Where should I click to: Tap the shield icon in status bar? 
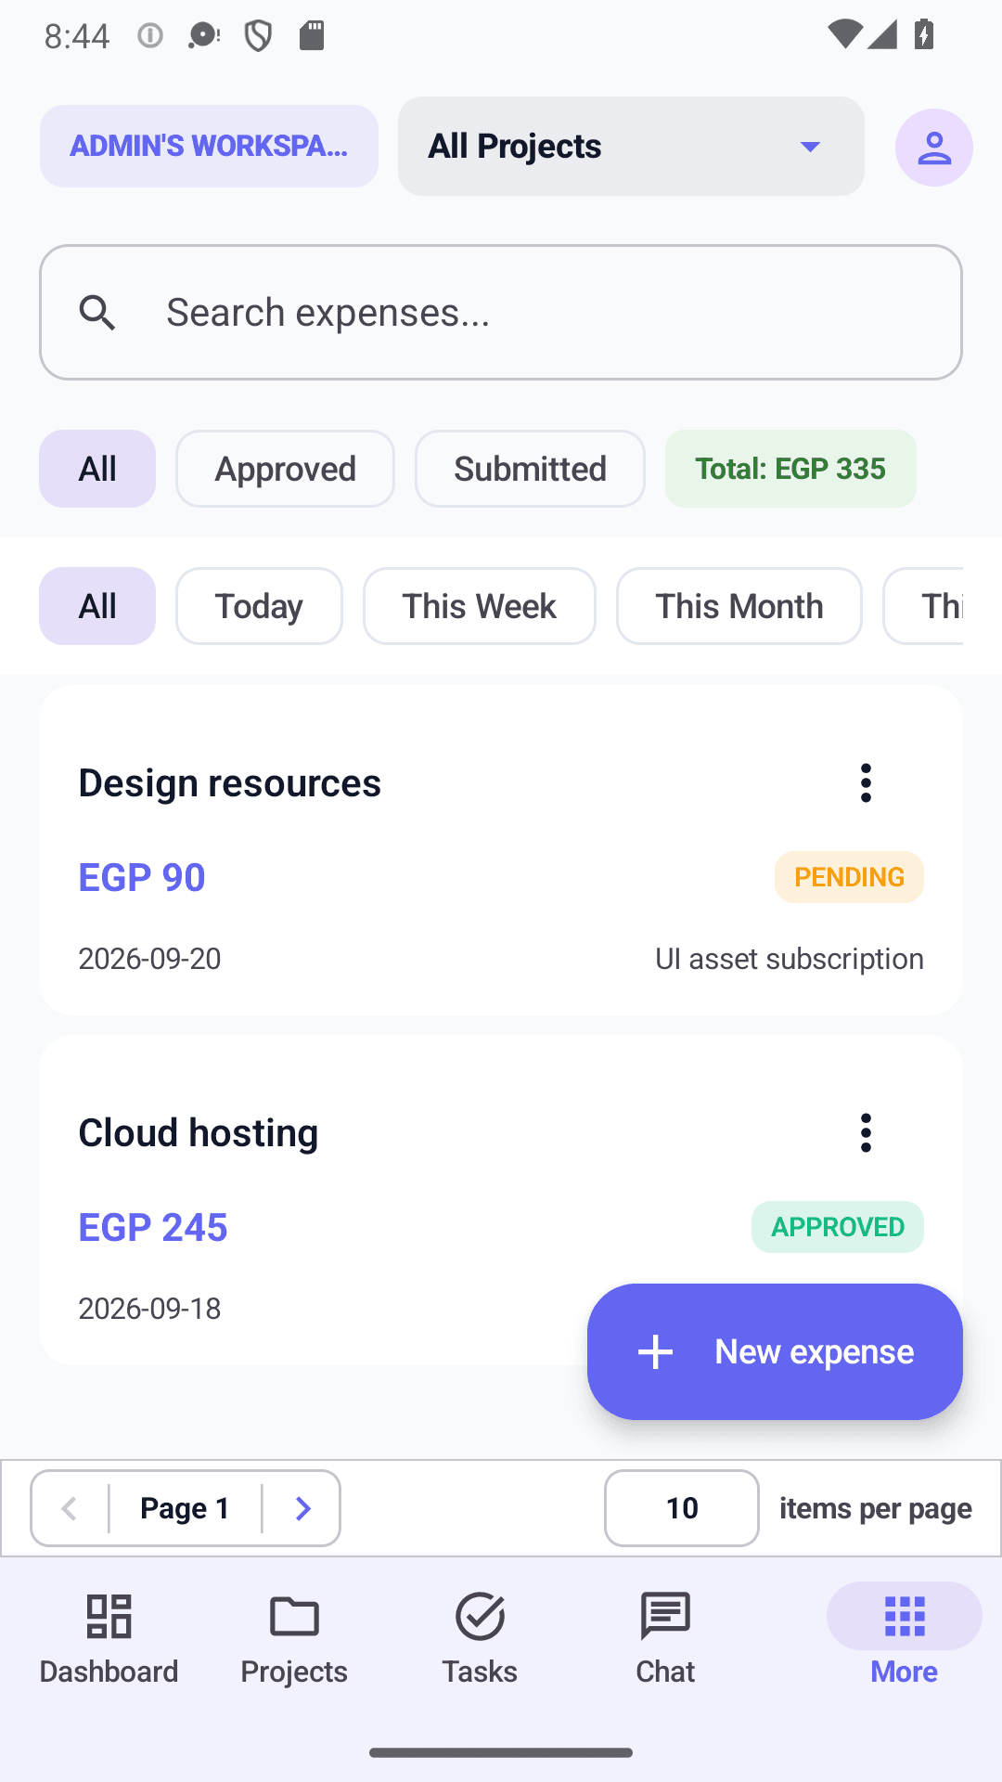point(258,36)
